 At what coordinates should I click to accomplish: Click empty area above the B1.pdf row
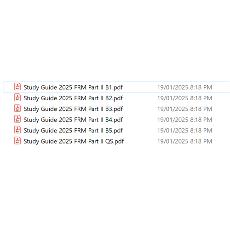click(x=115, y=40)
